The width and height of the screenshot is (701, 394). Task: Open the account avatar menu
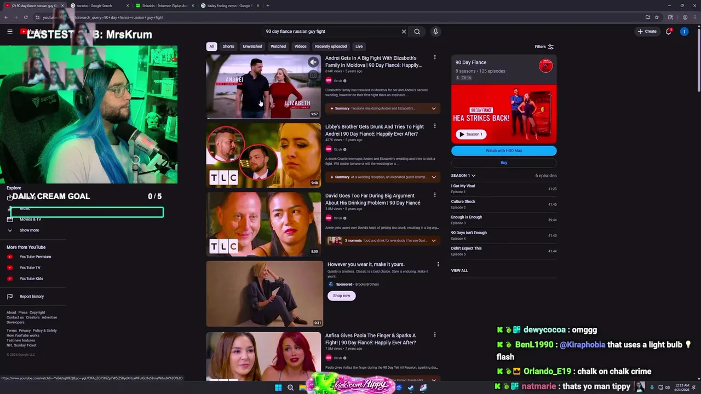click(684, 32)
